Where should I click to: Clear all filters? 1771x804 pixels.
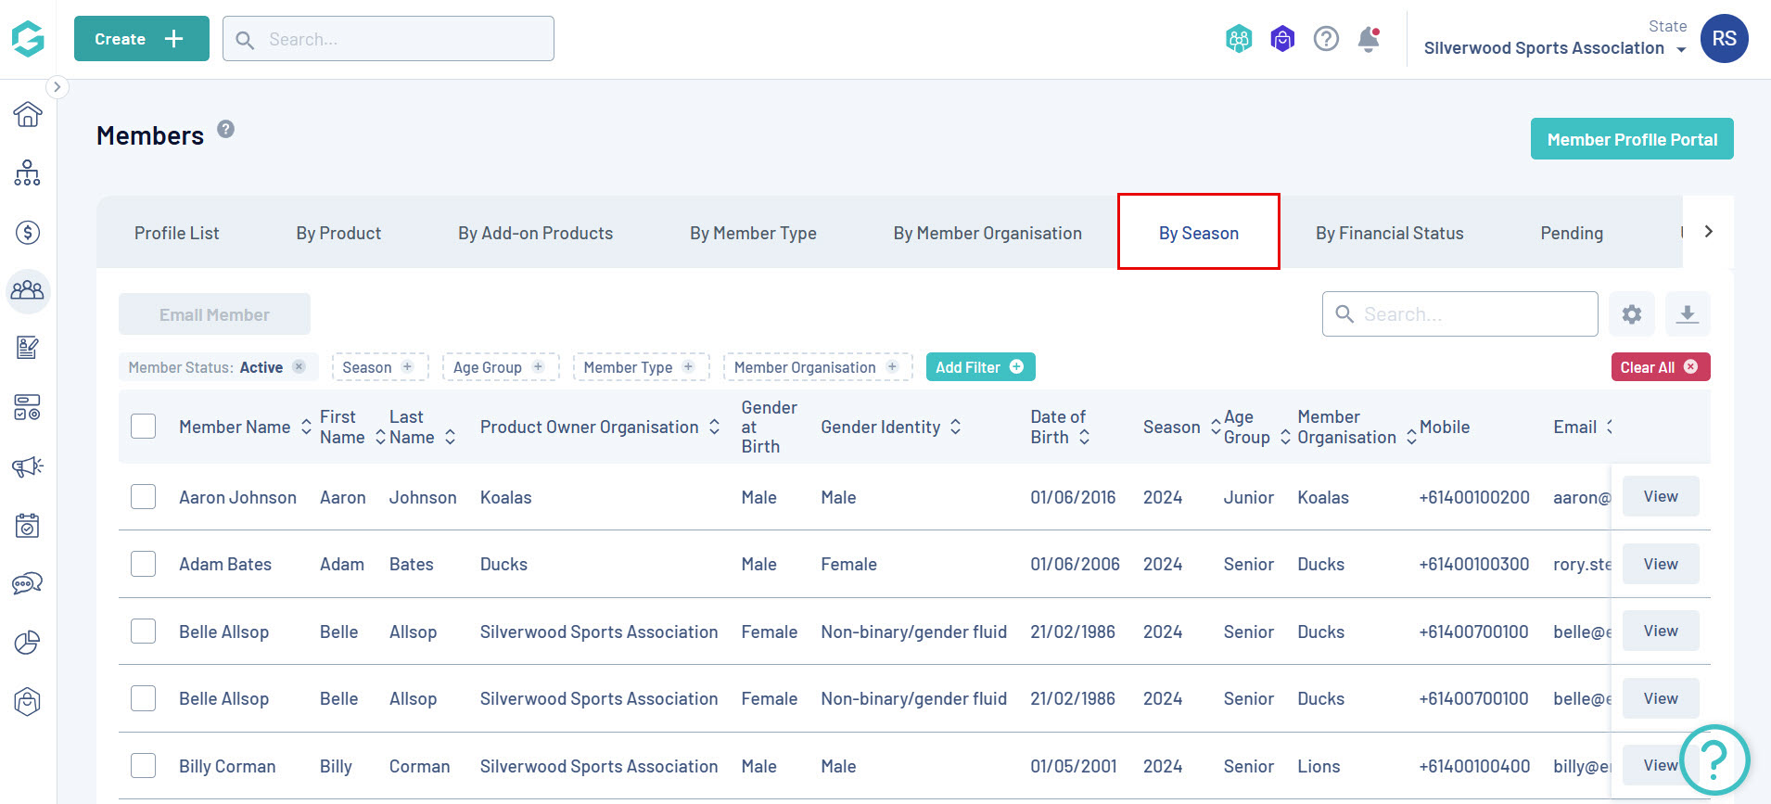[x=1660, y=367]
